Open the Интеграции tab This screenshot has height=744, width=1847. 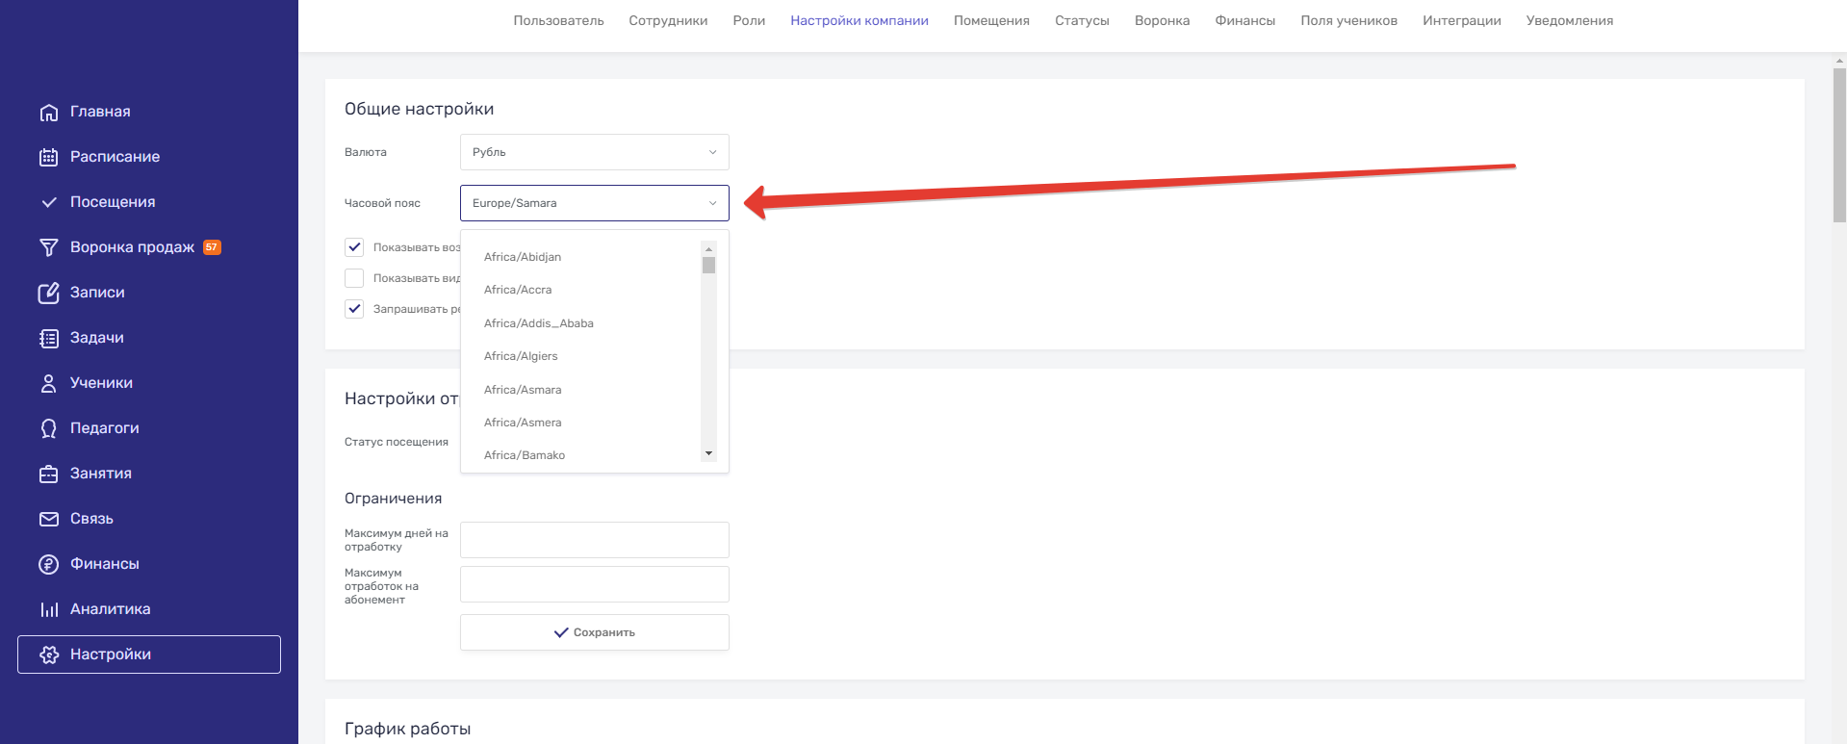(x=1461, y=20)
